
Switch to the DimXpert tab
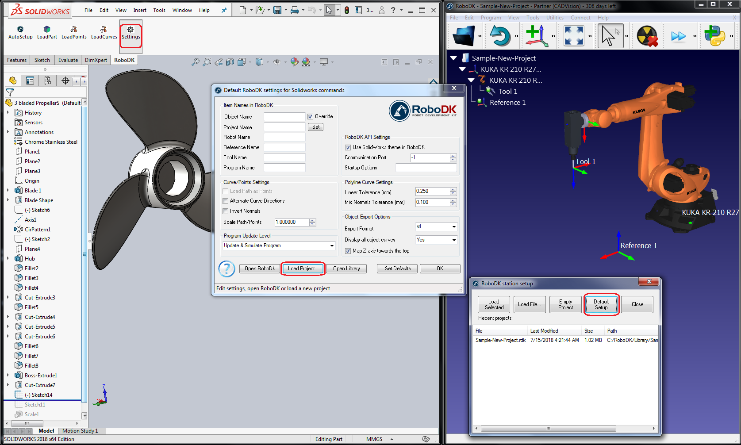pyautogui.click(x=96, y=60)
